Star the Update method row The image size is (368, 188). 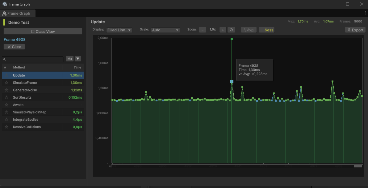tap(6, 75)
